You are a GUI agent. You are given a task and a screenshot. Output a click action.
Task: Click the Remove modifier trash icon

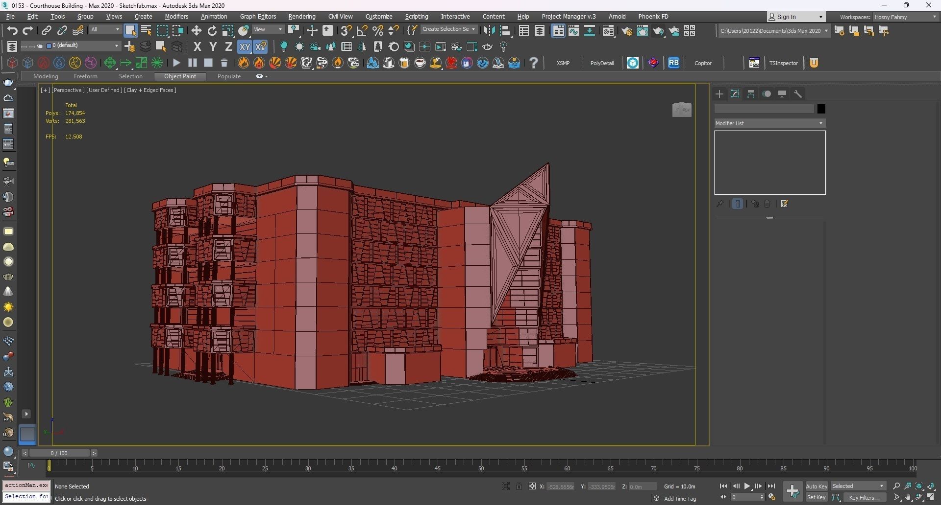tap(768, 204)
